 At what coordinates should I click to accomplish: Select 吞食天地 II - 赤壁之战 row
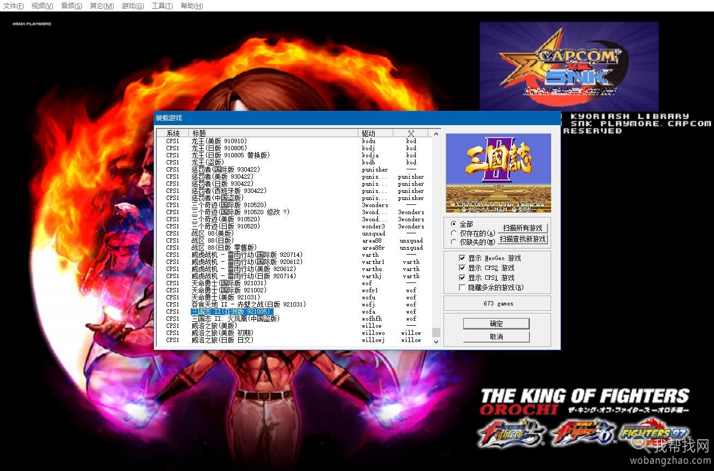294,304
